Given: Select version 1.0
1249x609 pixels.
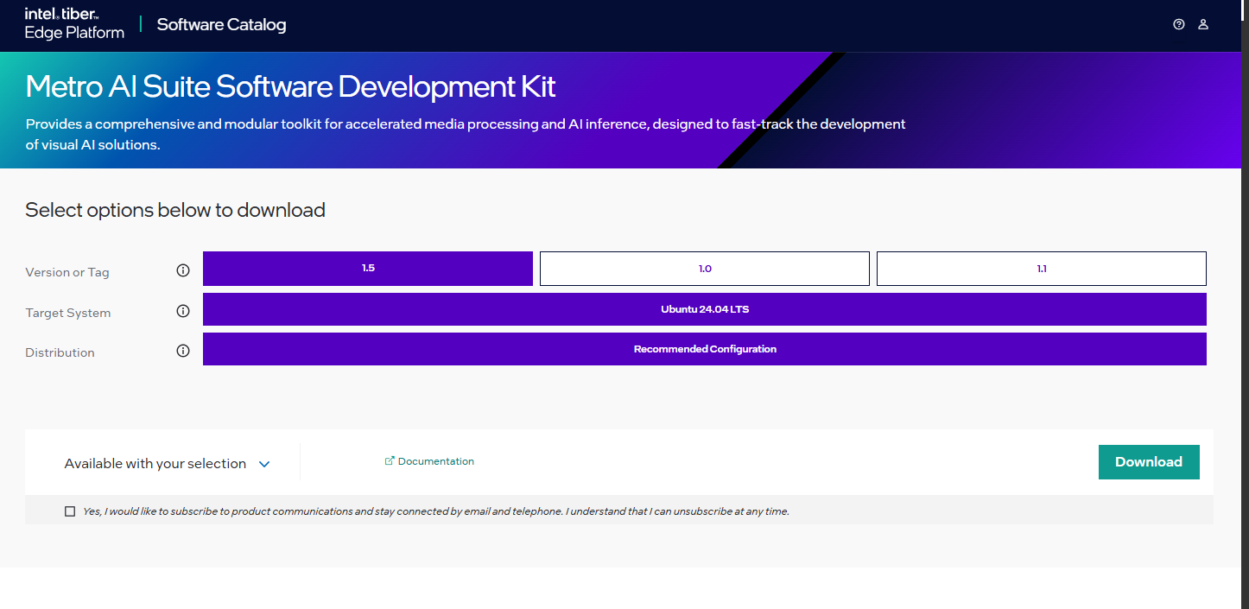Looking at the screenshot, I should pyautogui.click(x=705, y=269).
